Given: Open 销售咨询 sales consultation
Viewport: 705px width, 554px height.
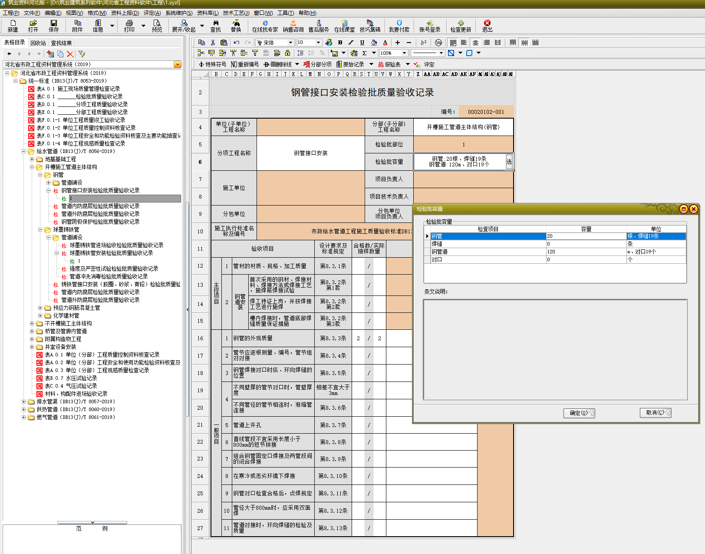Looking at the screenshot, I should click(x=293, y=26).
